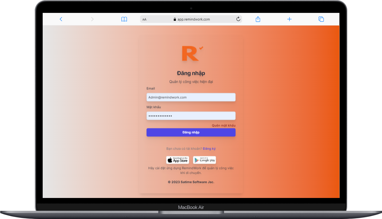The width and height of the screenshot is (382, 219).
Task: Download via the Google Play badge
Action: [204, 160]
